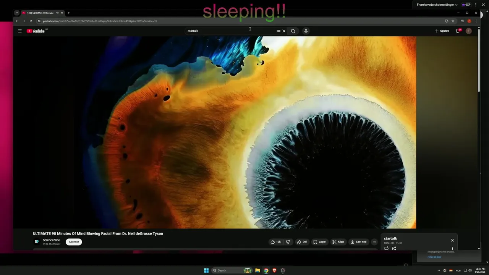The height and width of the screenshot is (275, 489).
Task: Open the clock showing 11:57 AM
Action: pyautogui.click(x=480, y=270)
